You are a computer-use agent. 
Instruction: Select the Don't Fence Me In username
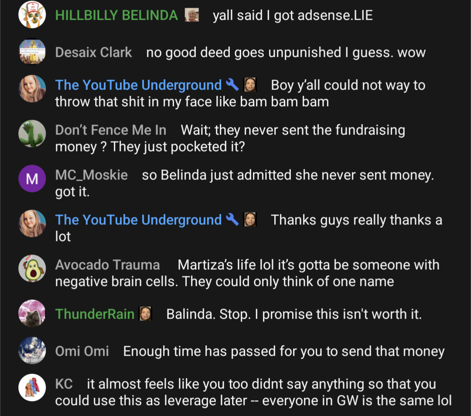(110, 130)
